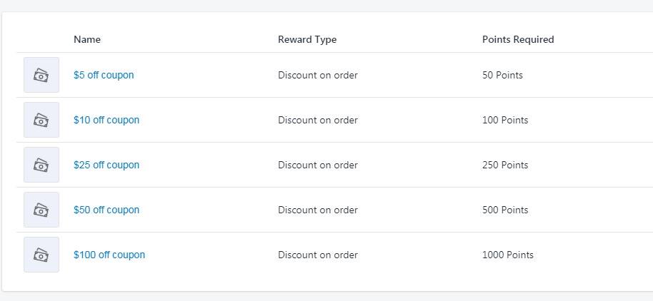Click the 100 Points value

click(505, 120)
